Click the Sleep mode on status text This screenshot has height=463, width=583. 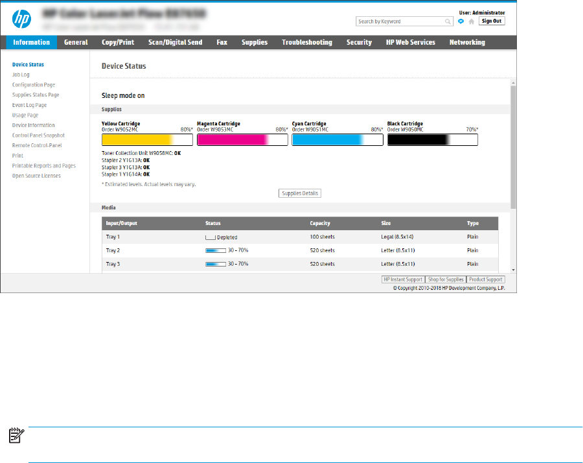click(123, 96)
